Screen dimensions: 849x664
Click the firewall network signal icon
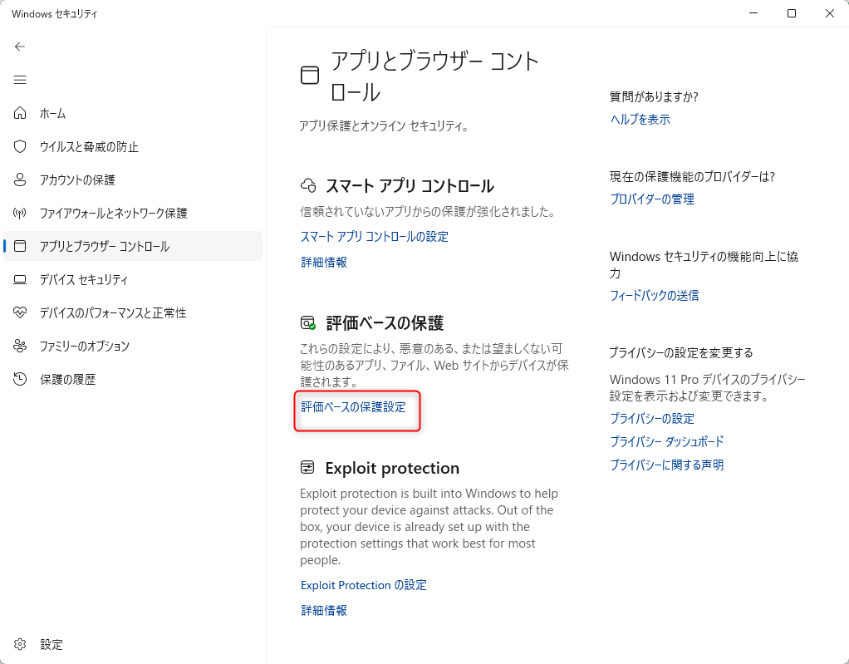pyautogui.click(x=21, y=213)
